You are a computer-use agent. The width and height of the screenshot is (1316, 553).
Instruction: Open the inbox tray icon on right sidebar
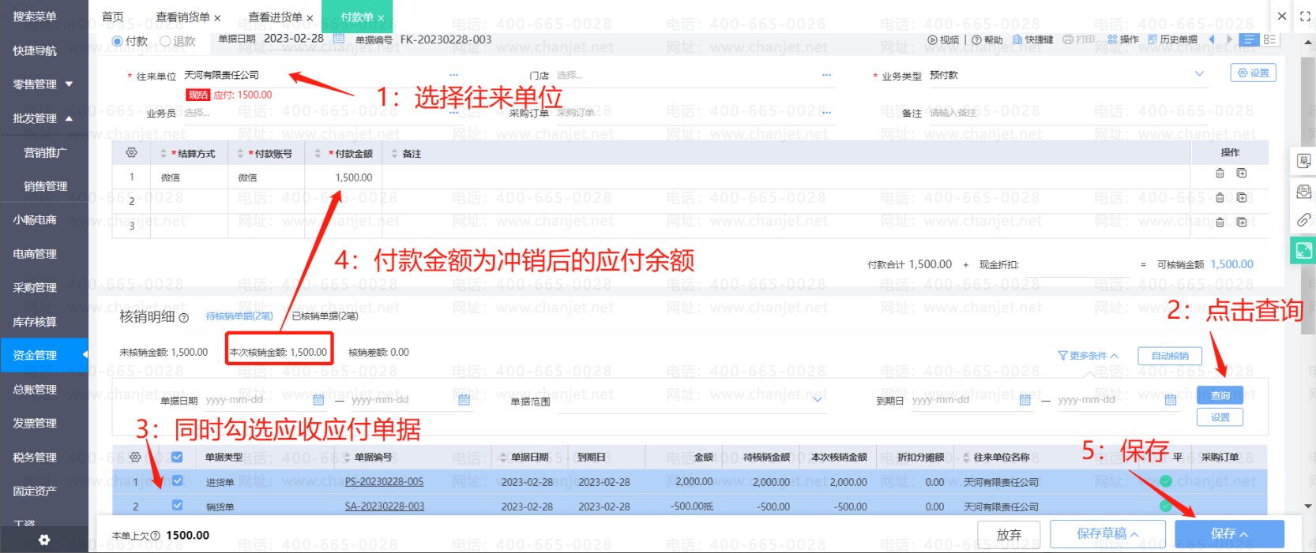tap(1304, 191)
